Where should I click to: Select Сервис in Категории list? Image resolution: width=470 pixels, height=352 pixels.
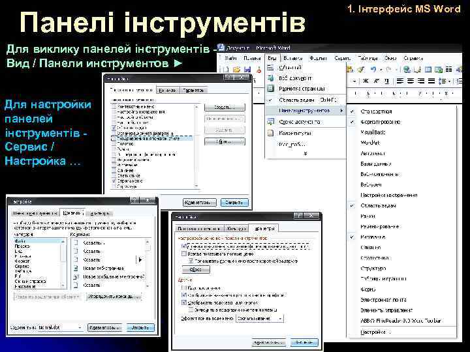[22, 266]
